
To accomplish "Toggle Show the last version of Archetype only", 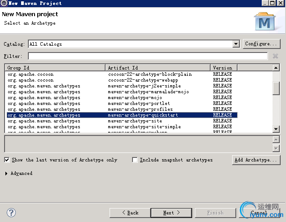I will pyautogui.click(x=7, y=160).
